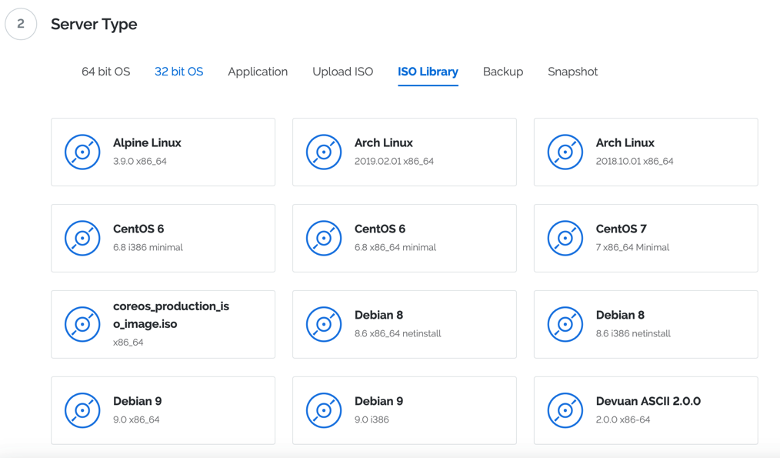Click the Arch Linux 2018.10.01 disc icon
780x458 pixels.
565,152
